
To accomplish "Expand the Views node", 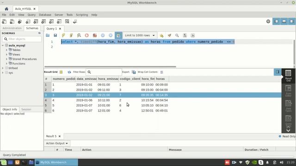I will pyautogui.click(x=6, y=54).
